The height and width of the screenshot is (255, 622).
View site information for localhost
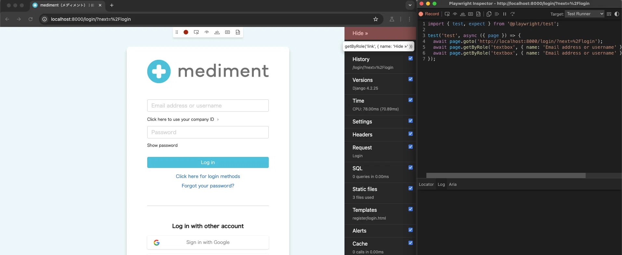[45, 19]
